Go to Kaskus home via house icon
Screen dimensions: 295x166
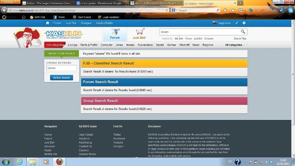pos(48,23)
